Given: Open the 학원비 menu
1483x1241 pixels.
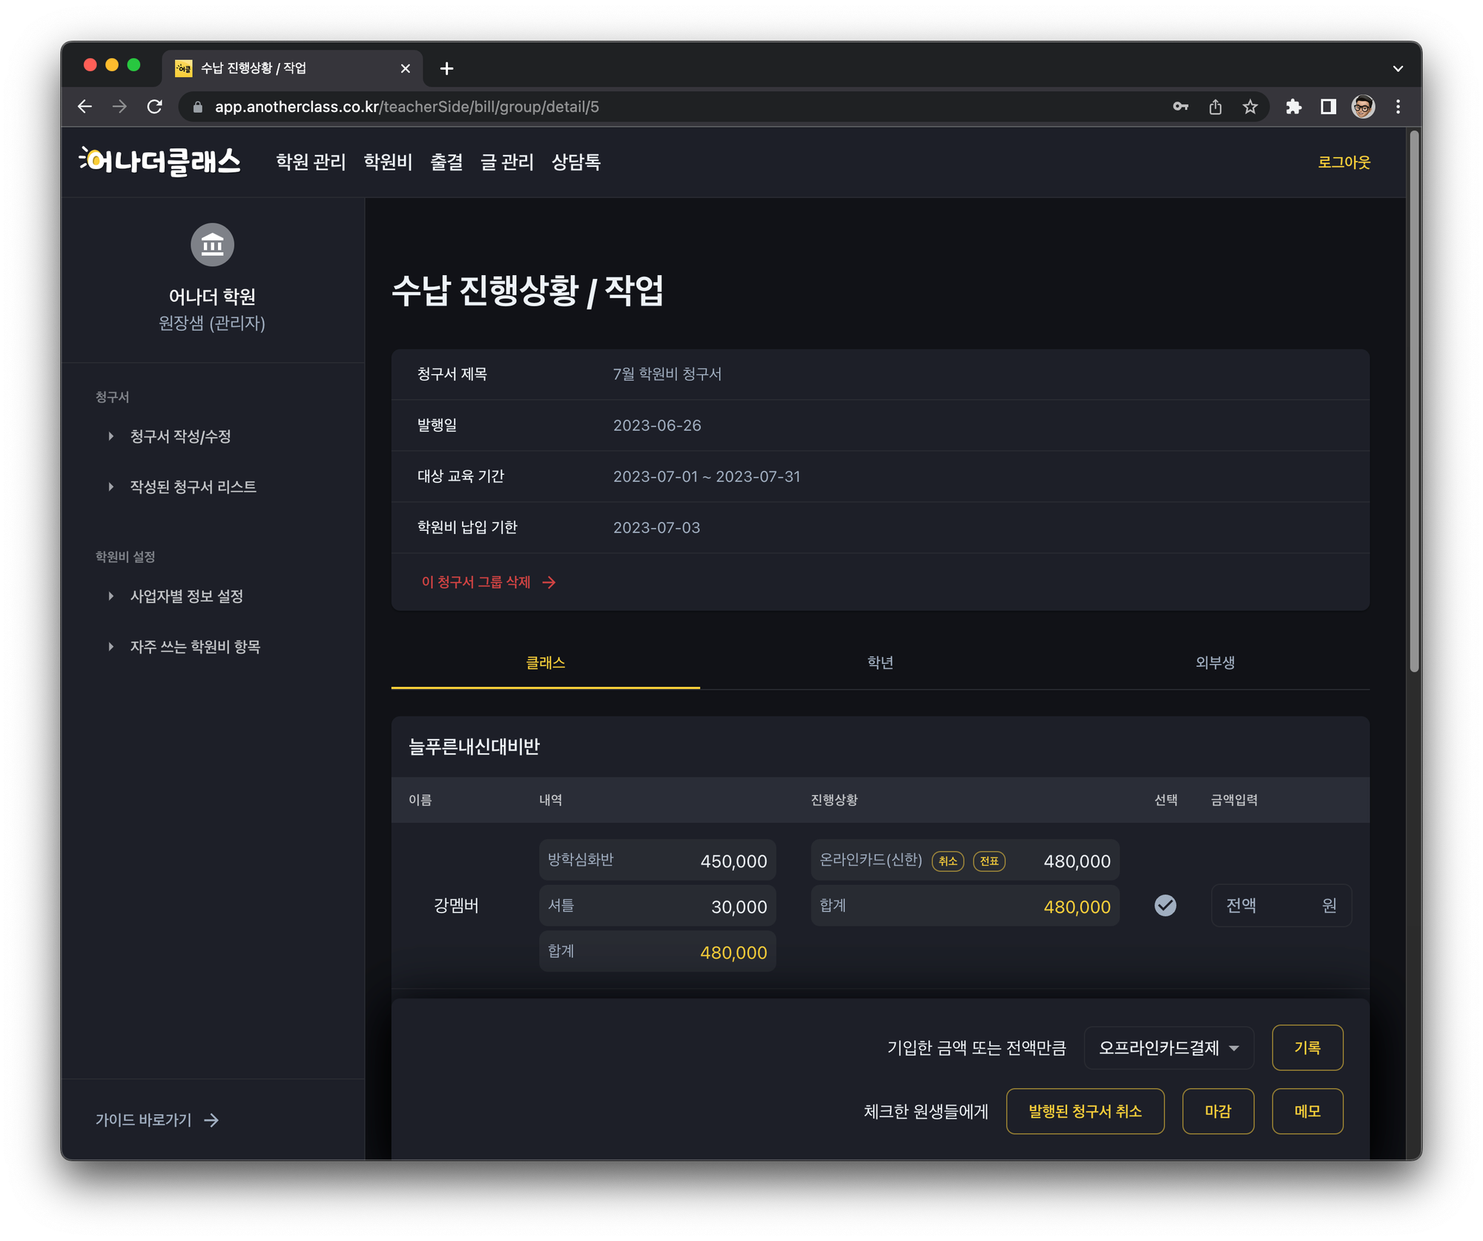Looking at the screenshot, I should (x=388, y=162).
